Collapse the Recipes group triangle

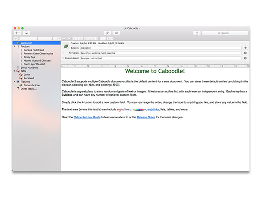(x=15, y=46)
